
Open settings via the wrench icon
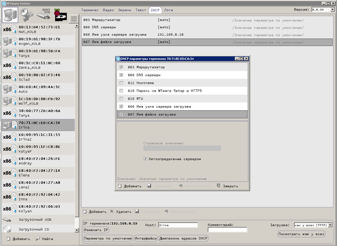(27, 16)
